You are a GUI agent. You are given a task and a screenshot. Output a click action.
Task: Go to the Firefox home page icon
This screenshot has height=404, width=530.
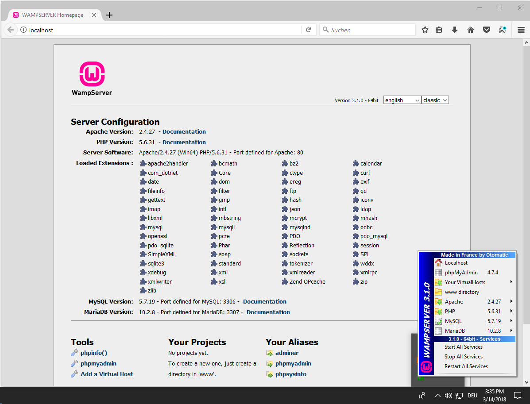(471, 30)
